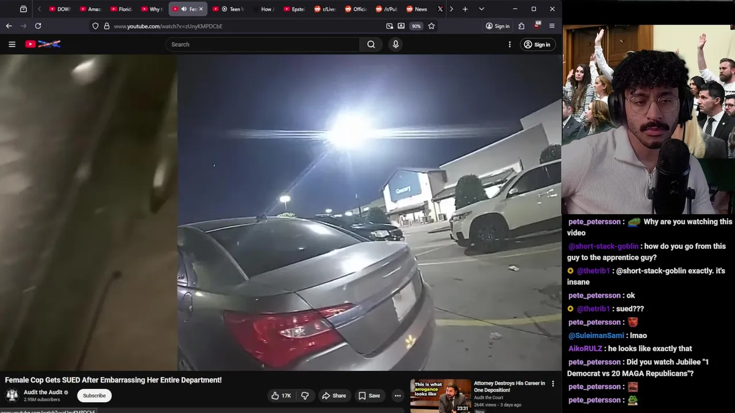Image resolution: width=735 pixels, height=413 pixels.
Task: Go to YouTube home via the logo
Action: point(43,44)
